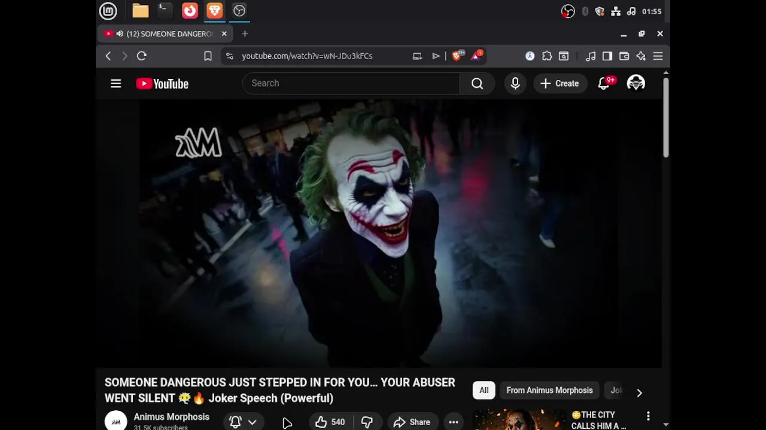
Task: Open THE CITY CALLS HIM video thumbnail
Action: [x=519, y=420]
